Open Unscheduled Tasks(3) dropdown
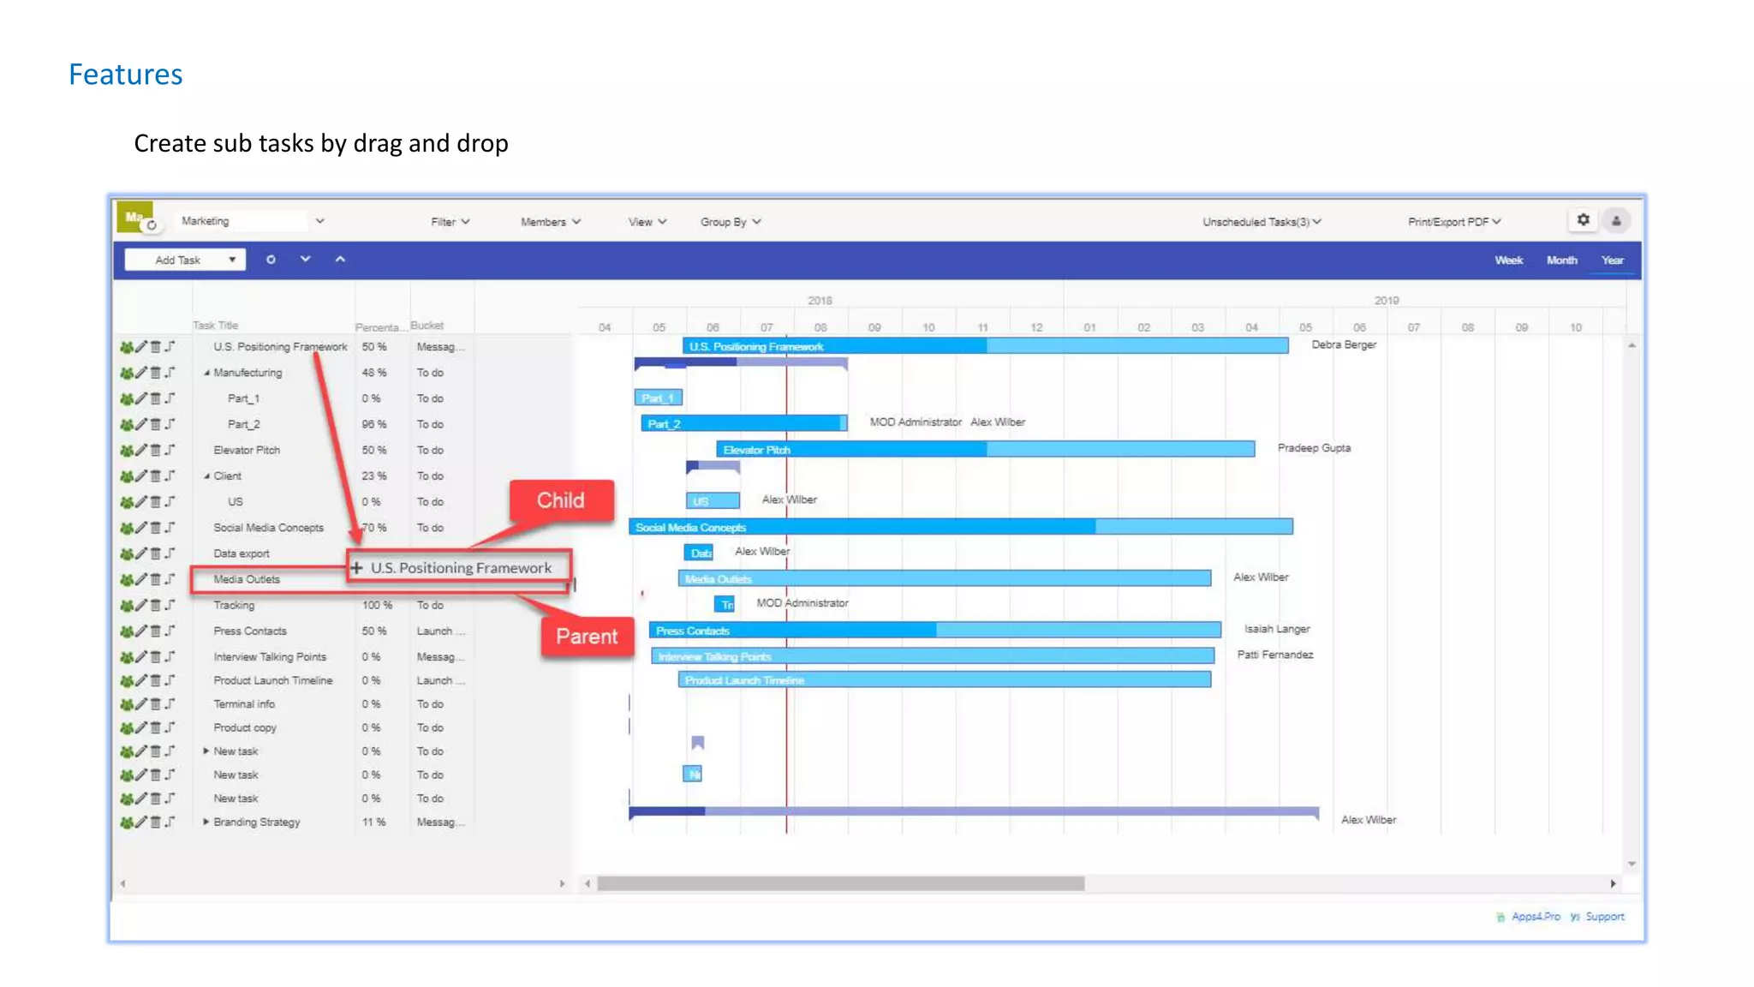The height and width of the screenshot is (987, 1754). 1262,222
